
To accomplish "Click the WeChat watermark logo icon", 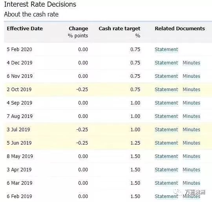I will [178, 192].
